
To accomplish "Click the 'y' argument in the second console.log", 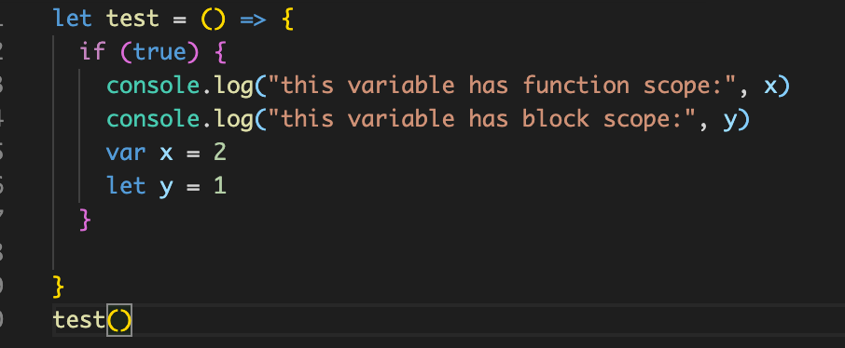I will (x=730, y=121).
